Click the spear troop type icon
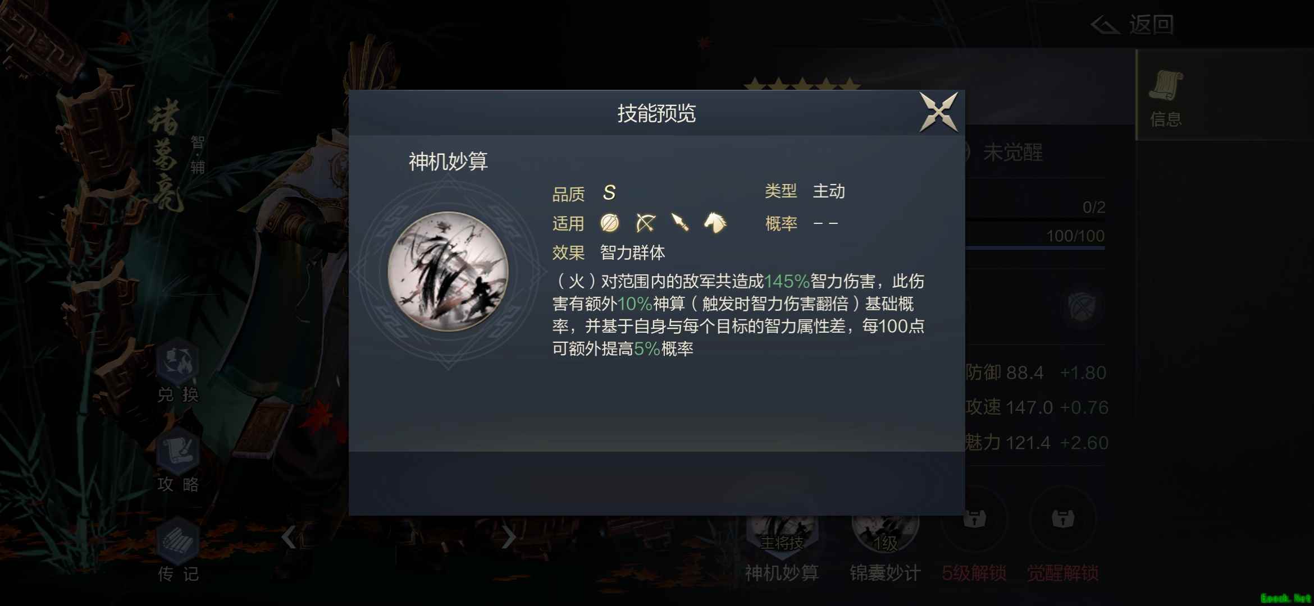 click(680, 223)
